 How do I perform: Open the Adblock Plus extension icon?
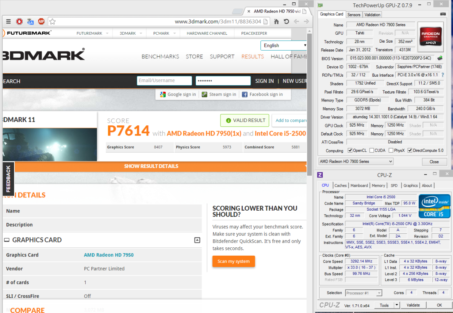(41, 22)
